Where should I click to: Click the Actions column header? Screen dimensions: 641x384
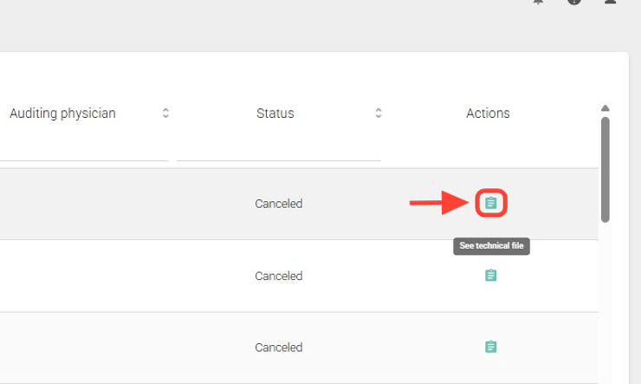pos(488,114)
